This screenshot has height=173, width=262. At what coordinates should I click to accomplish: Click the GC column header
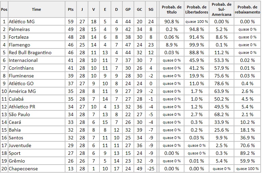139,9
